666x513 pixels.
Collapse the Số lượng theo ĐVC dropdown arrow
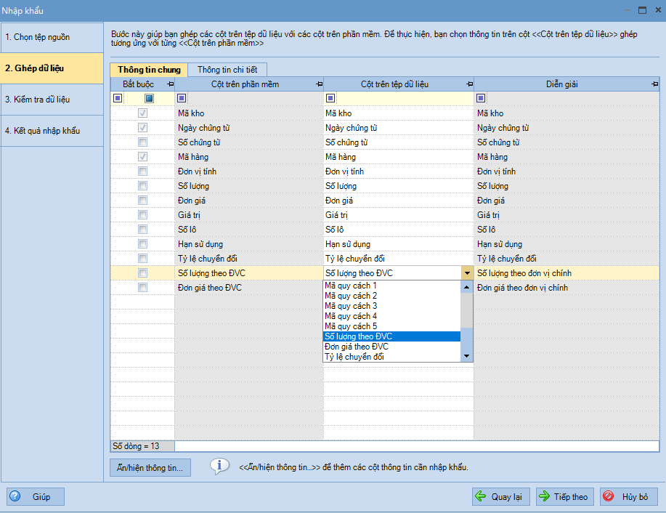467,273
